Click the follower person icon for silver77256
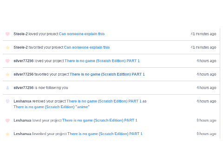 (7, 88)
